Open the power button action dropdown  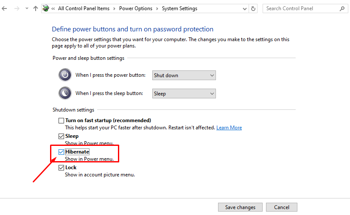tap(184, 75)
